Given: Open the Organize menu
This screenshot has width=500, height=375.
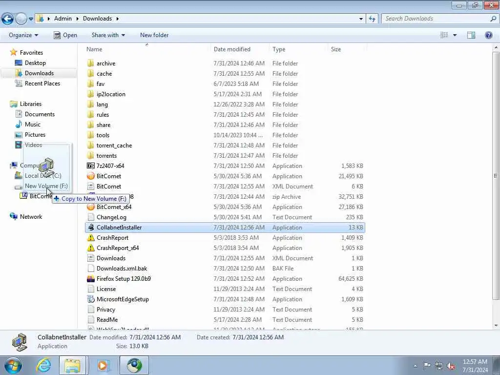Looking at the screenshot, I should (23, 35).
